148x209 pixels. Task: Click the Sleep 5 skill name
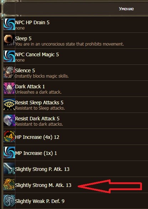tap(23, 38)
